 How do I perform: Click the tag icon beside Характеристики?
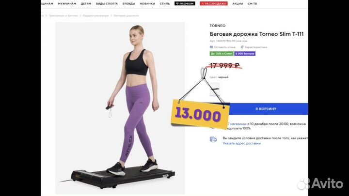click(x=242, y=47)
